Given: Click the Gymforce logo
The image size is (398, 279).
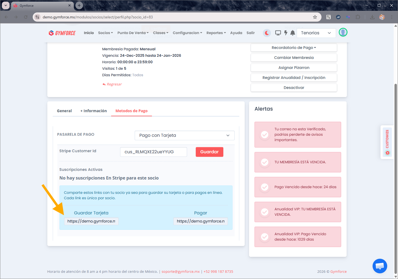Looking at the screenshot, I should [62, 33].
